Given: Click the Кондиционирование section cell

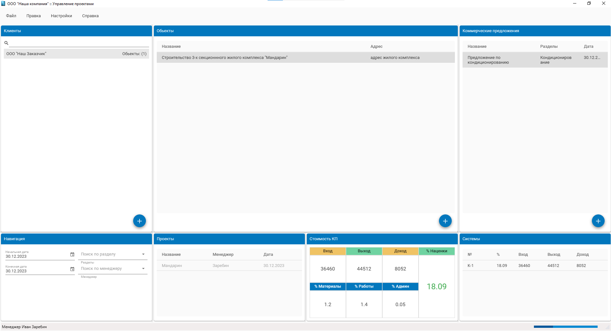Looking at the screenshot, I should point(556,60).
